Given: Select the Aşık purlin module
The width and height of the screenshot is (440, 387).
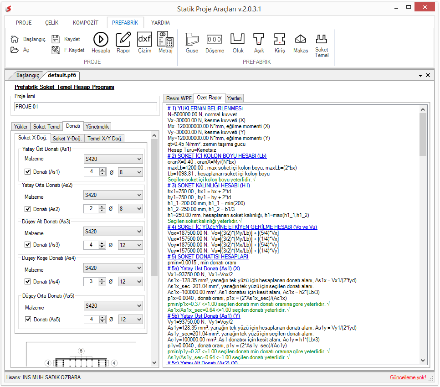Looking at the screenshot, I should tap(259, 42).
